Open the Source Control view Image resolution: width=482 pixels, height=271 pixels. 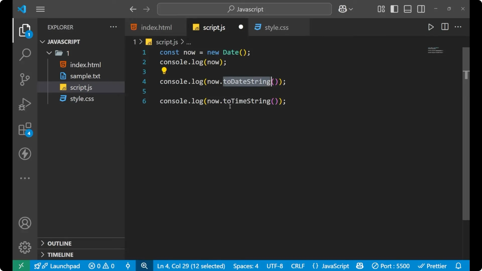25,79
